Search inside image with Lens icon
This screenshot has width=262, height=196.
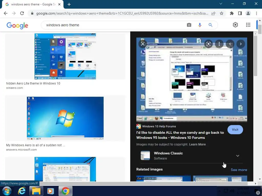(208, 44)
